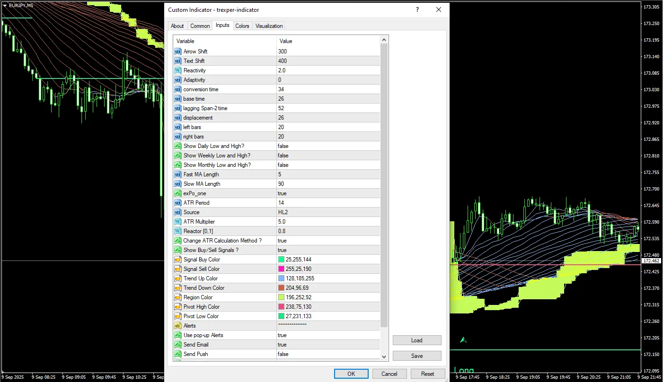
Task: Click the help question mark in dialog title
Action: pyautogui.click(x=417, y=10)
